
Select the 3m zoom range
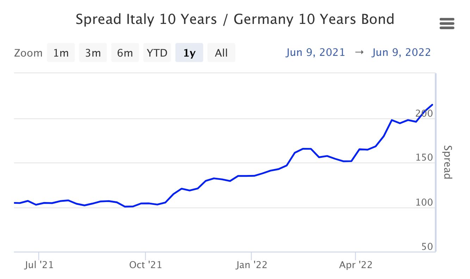[x=93, y=53]
